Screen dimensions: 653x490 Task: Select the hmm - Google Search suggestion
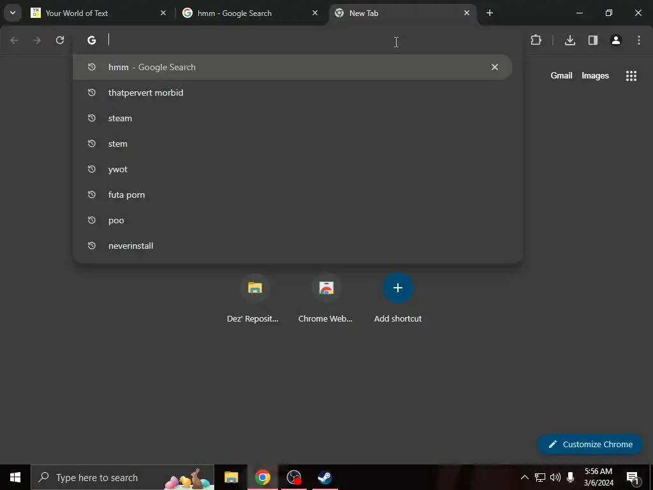pos(292,67)
